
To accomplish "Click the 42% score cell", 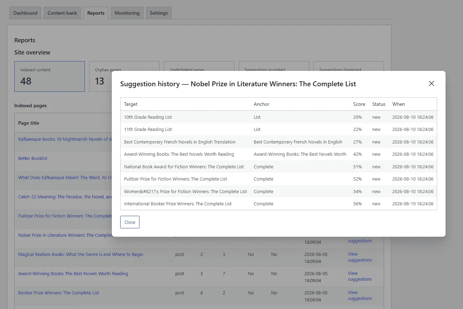I will [357, 154].
